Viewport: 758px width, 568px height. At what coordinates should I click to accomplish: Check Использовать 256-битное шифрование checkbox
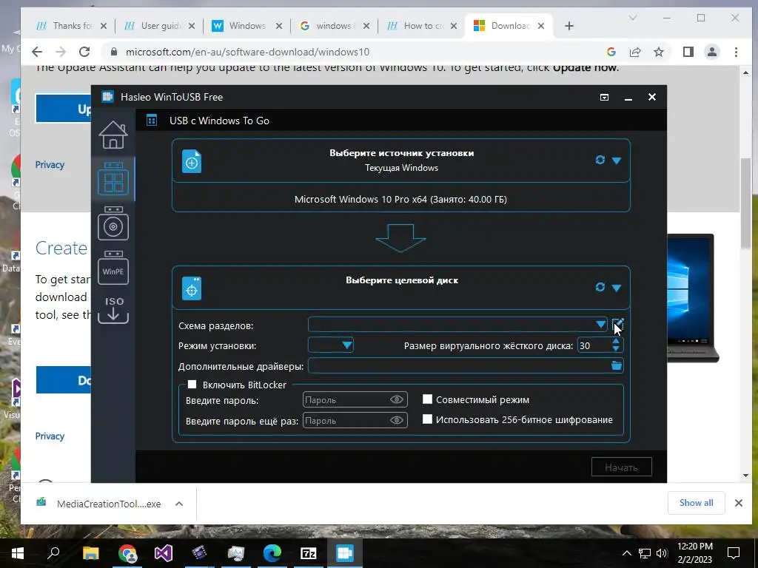(427, 419)
